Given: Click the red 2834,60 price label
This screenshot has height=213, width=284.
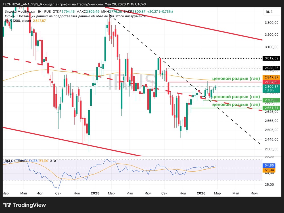Looking at the screenshot, I should pos(271,82).
